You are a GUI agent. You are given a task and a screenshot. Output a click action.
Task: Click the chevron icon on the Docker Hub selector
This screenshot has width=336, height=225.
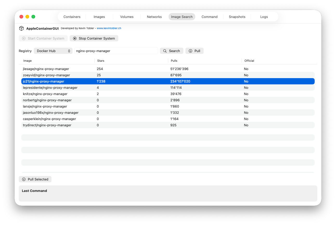click(69, 51)
